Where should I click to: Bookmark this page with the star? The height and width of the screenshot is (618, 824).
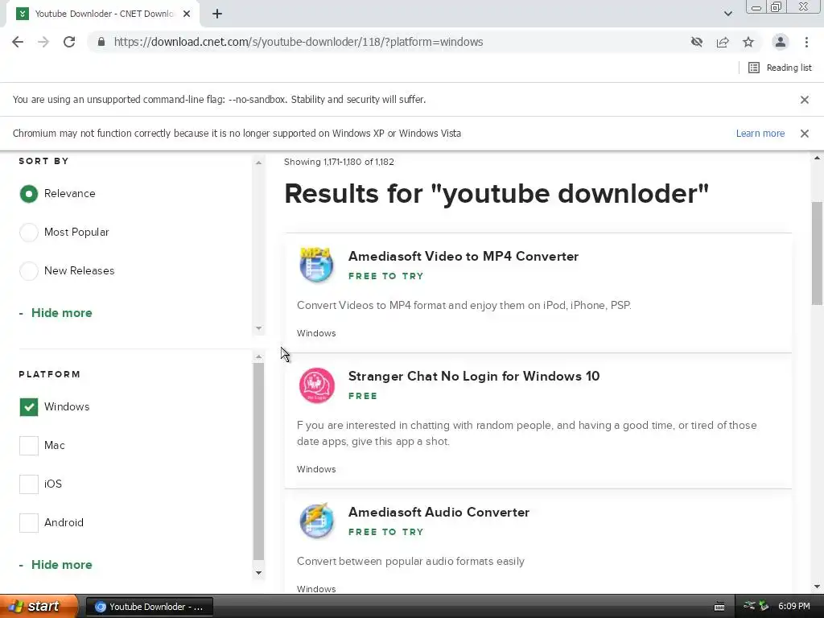pyautogui.click(x=748, y=42)
